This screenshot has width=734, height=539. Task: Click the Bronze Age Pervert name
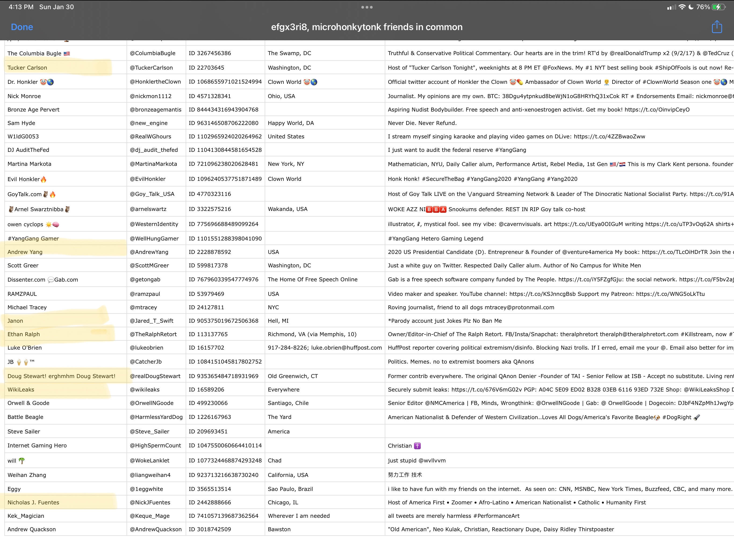pyautogui.click(x=33, y=110)
